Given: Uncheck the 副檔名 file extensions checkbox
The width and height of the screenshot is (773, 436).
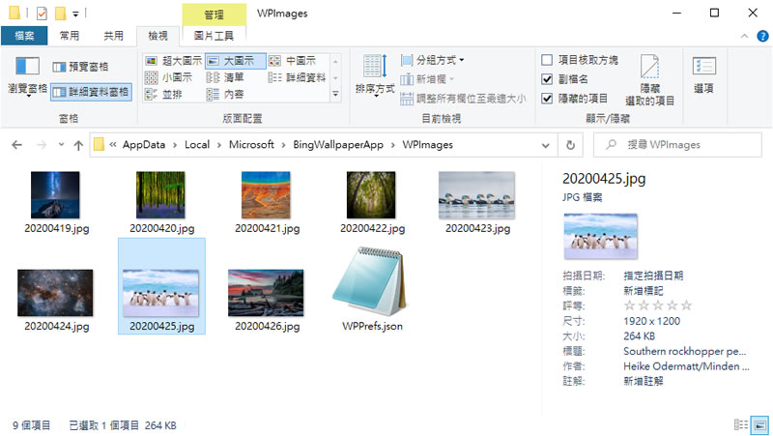Looking at the screenshot, I should tap(547, 79).
